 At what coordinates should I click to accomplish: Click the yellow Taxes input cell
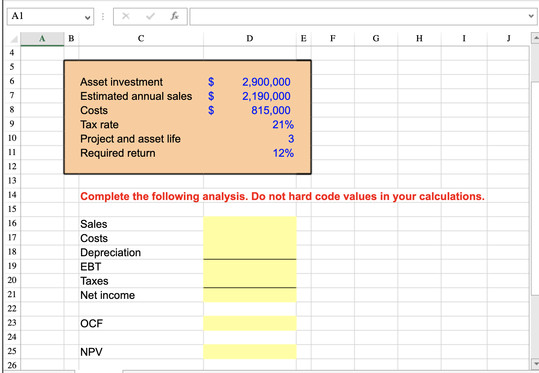tap(250, 281)
